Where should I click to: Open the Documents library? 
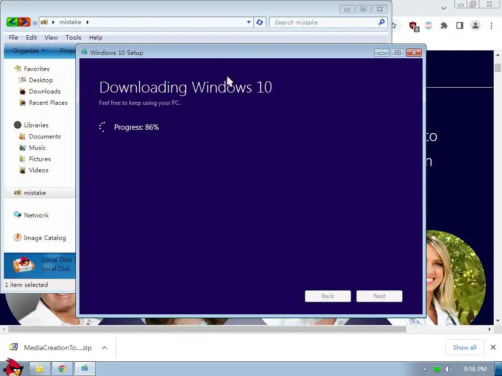(45, 137)
